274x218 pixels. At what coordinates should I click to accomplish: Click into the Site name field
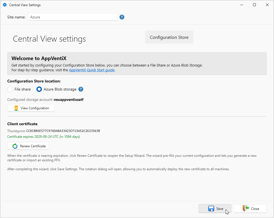[x=72, y=17]
